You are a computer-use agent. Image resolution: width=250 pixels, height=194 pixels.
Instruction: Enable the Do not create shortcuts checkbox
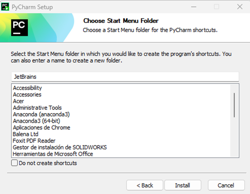tap(15, 163)
